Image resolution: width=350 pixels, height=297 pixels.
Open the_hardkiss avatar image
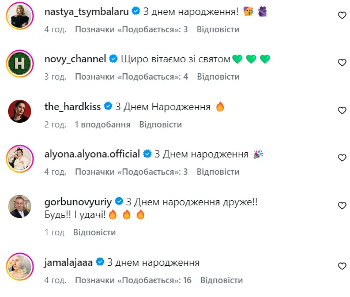tap(20, 110)
